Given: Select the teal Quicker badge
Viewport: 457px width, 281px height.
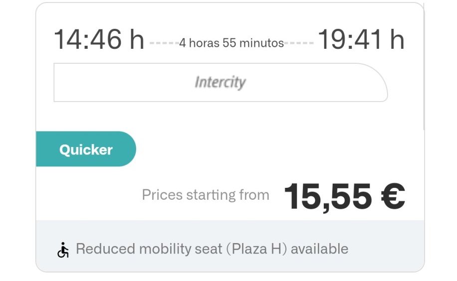Looking at the screenshot, I should click(x=86, y=149).
